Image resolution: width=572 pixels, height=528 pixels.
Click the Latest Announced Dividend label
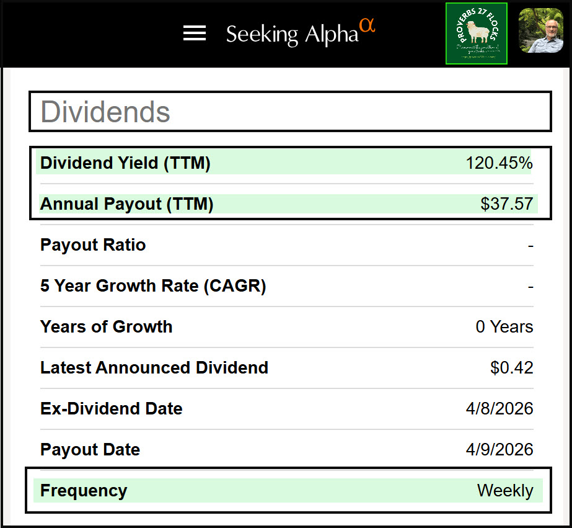(154, 368)
